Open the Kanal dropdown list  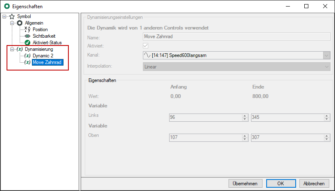326,55
